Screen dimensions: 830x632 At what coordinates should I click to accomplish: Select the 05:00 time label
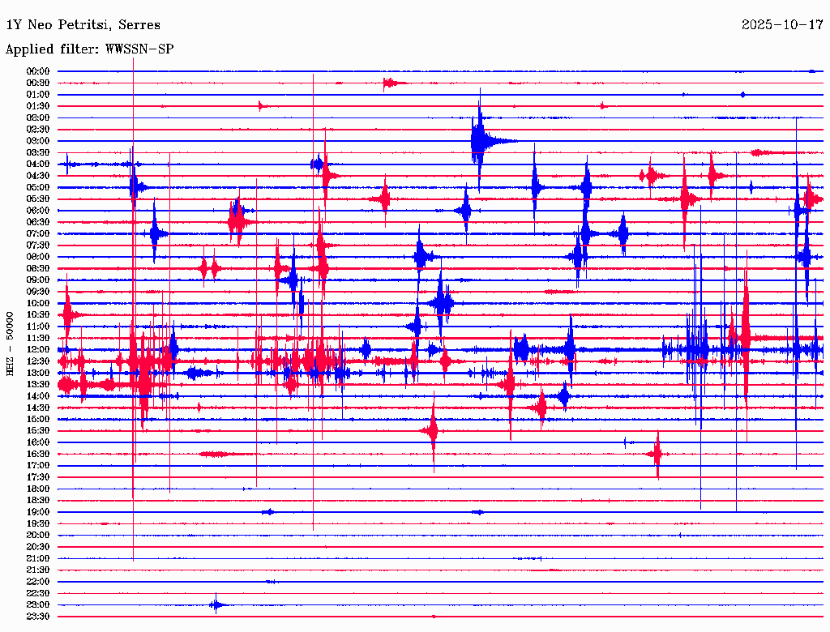38,187
